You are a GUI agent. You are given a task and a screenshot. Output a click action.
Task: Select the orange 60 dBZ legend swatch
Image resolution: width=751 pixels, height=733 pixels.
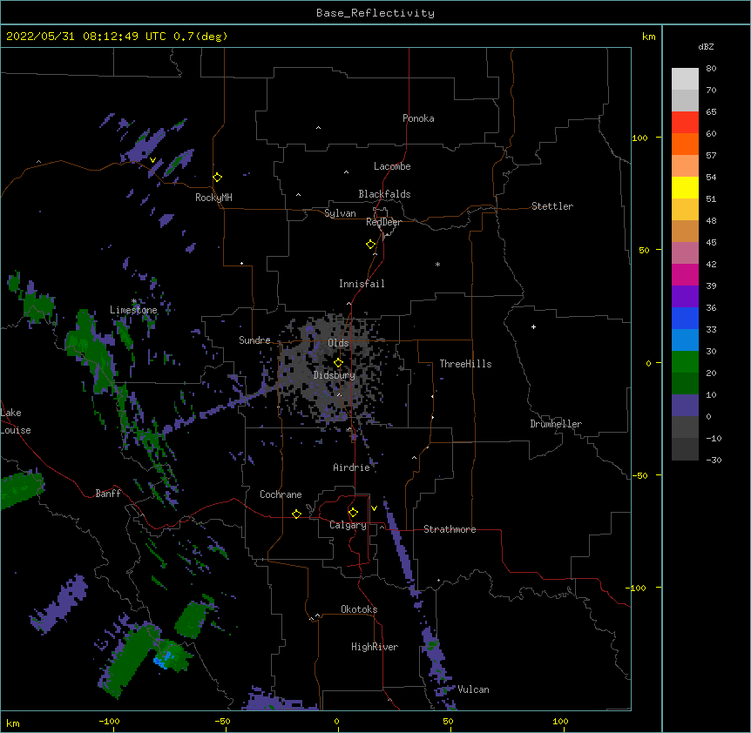[x=685, y=144]
